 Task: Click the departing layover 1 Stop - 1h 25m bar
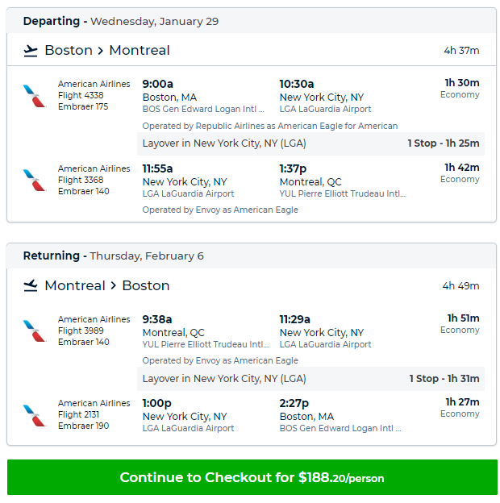point(310,143)
